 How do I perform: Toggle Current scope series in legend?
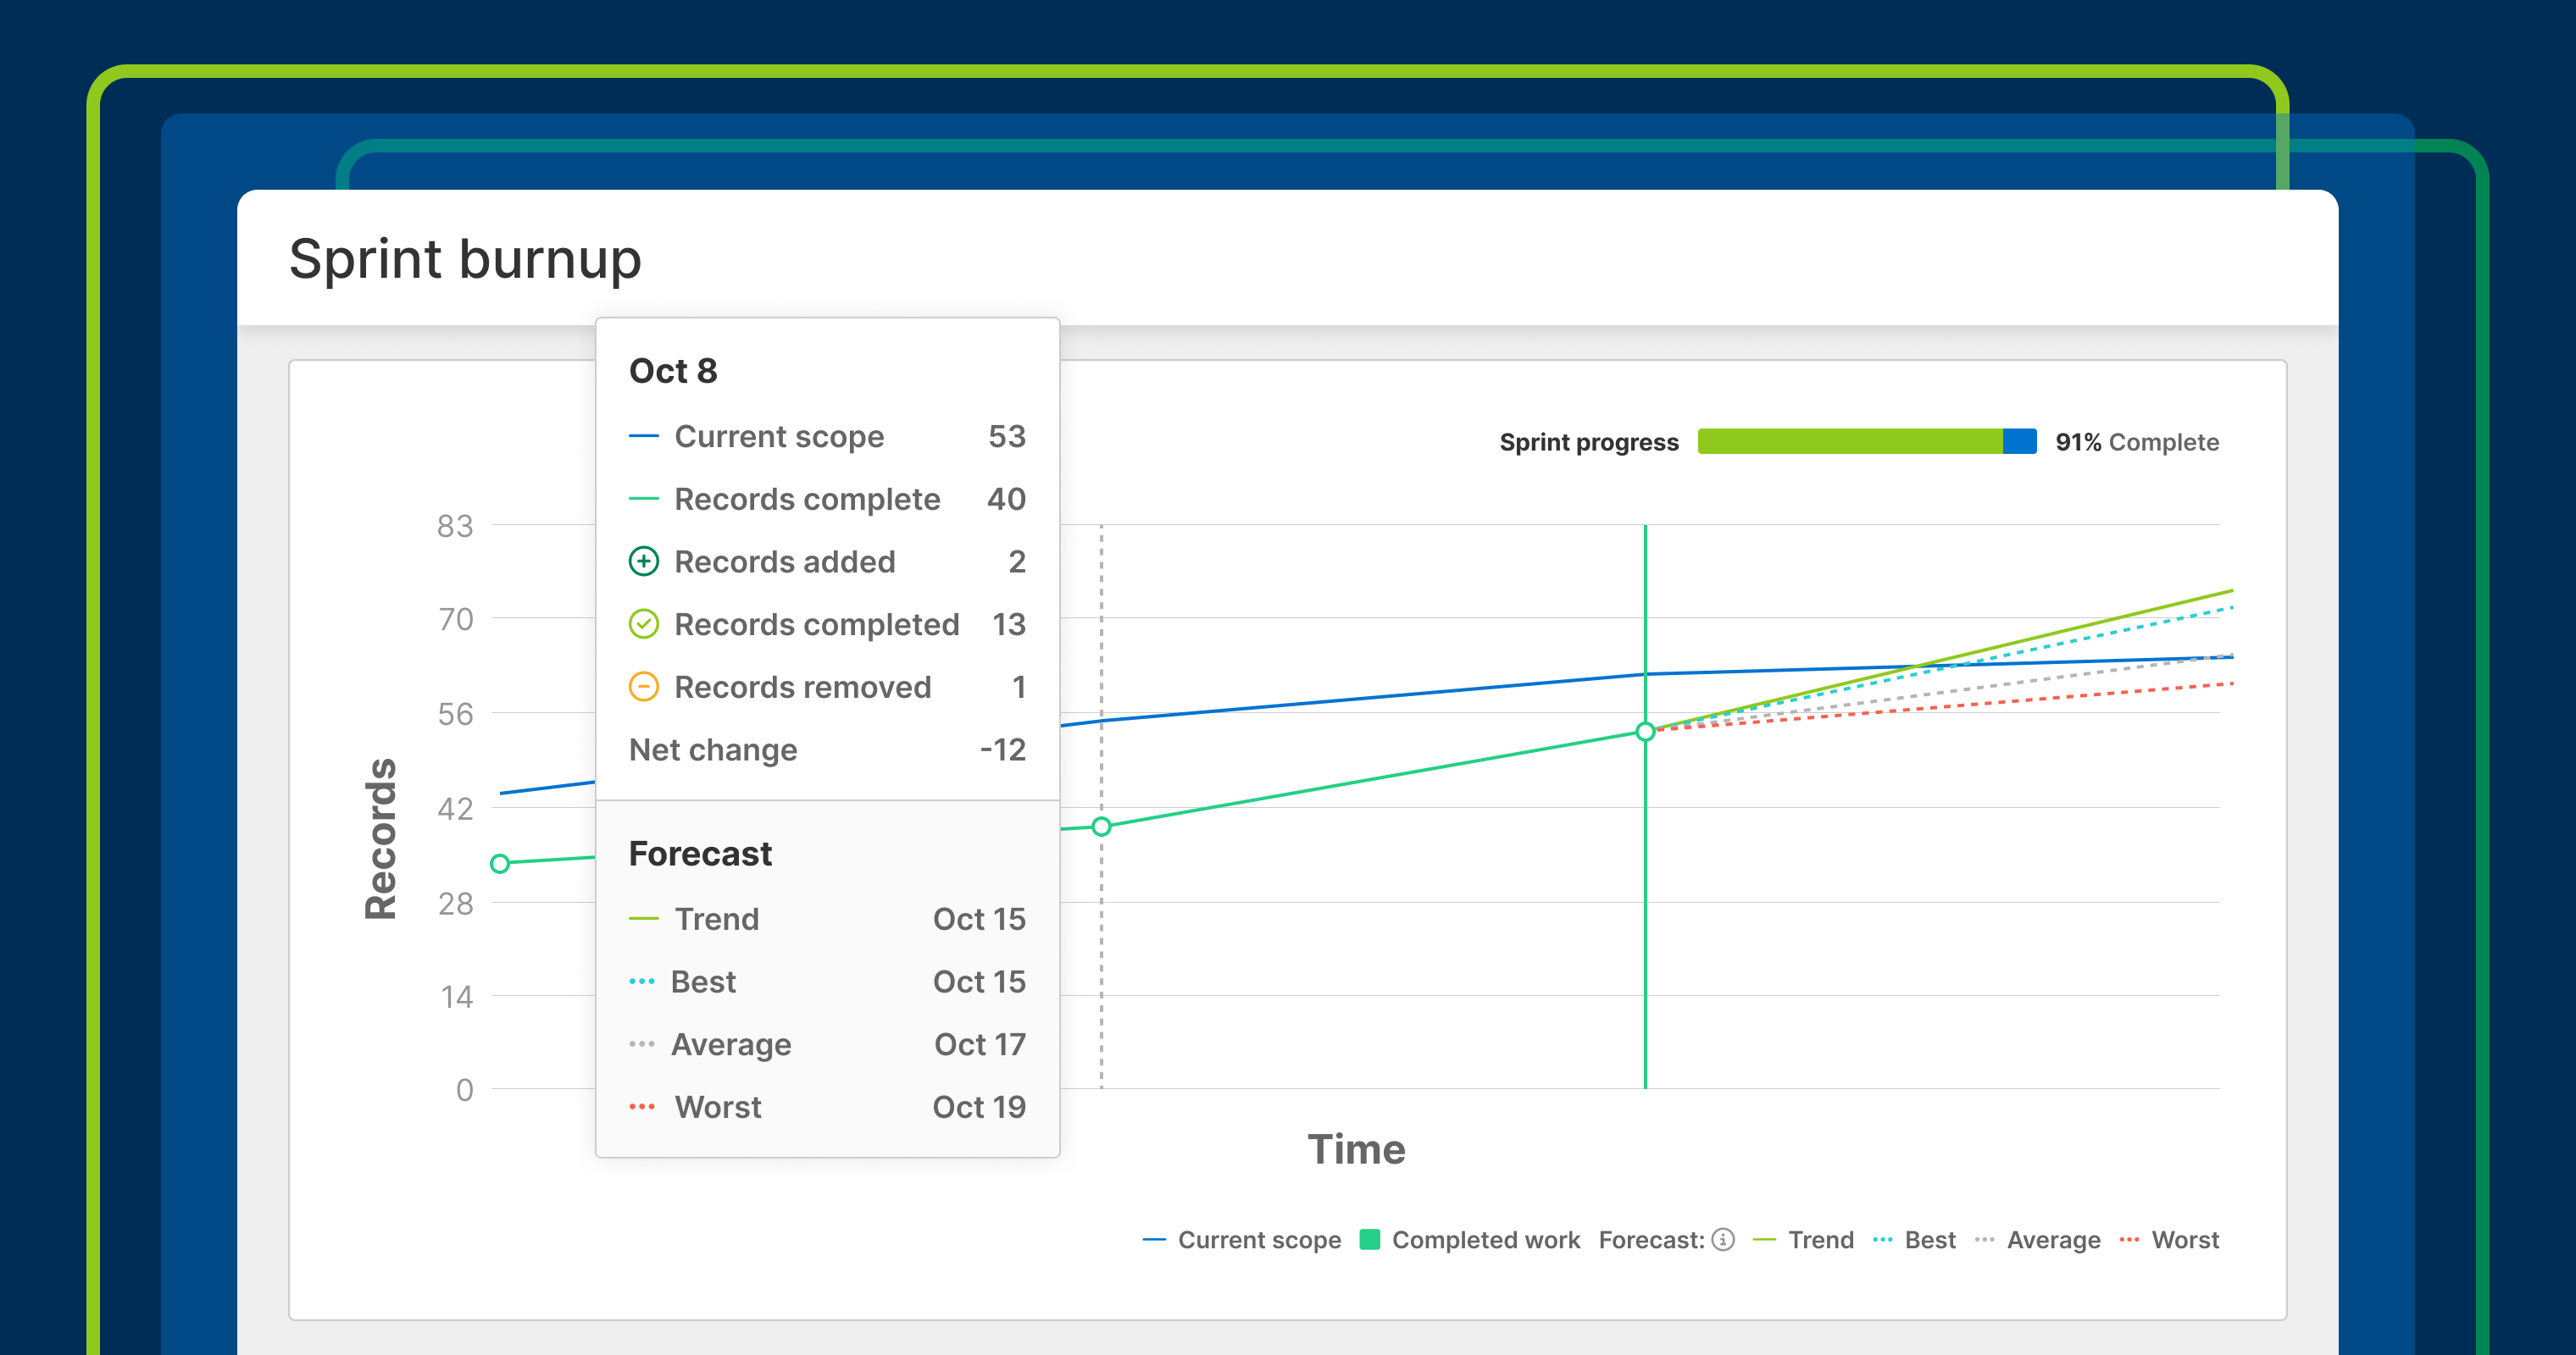coord(1258,1239)
